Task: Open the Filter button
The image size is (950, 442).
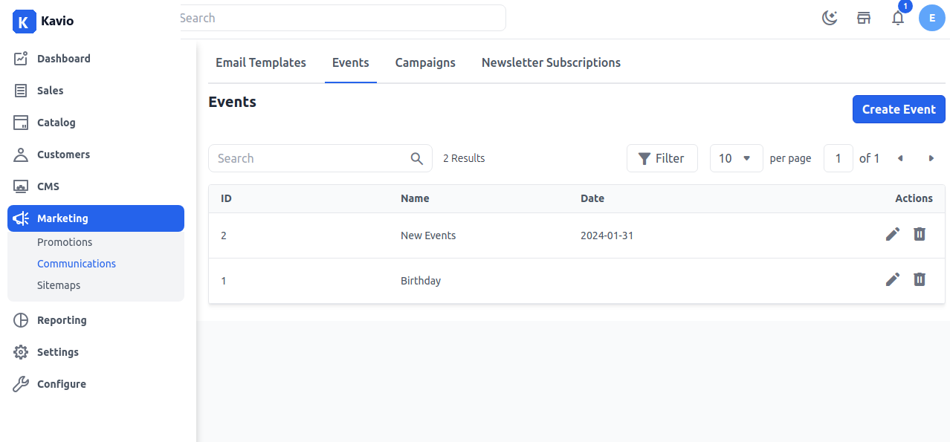Action: (662, 158)
